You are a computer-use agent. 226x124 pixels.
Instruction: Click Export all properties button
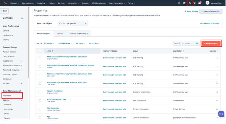(x=211, y=11)
